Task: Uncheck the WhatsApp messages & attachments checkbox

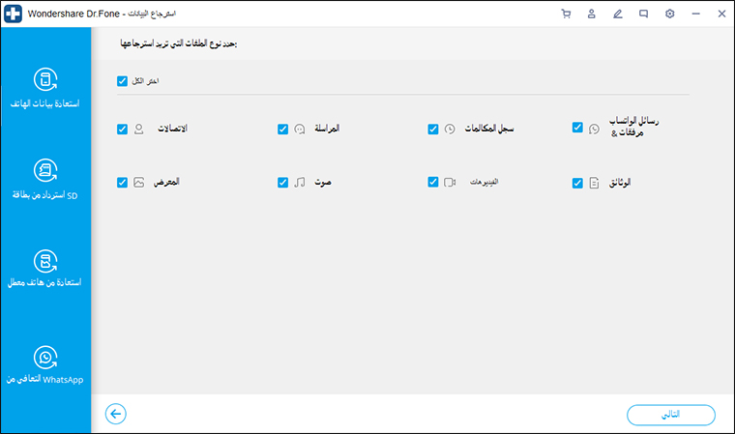Action: click(x=577, y=128)
